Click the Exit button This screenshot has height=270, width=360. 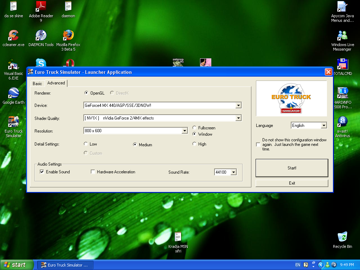point(292,183)
